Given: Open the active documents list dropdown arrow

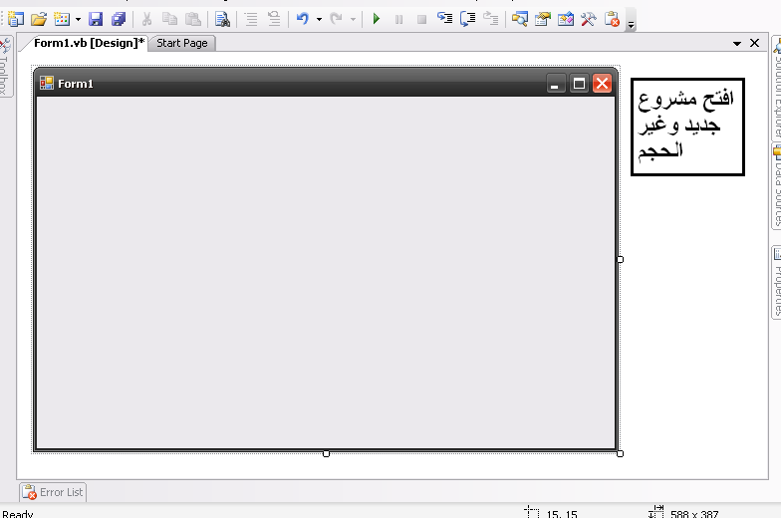Looking at the screenshot, I should [x=738, y=43].
